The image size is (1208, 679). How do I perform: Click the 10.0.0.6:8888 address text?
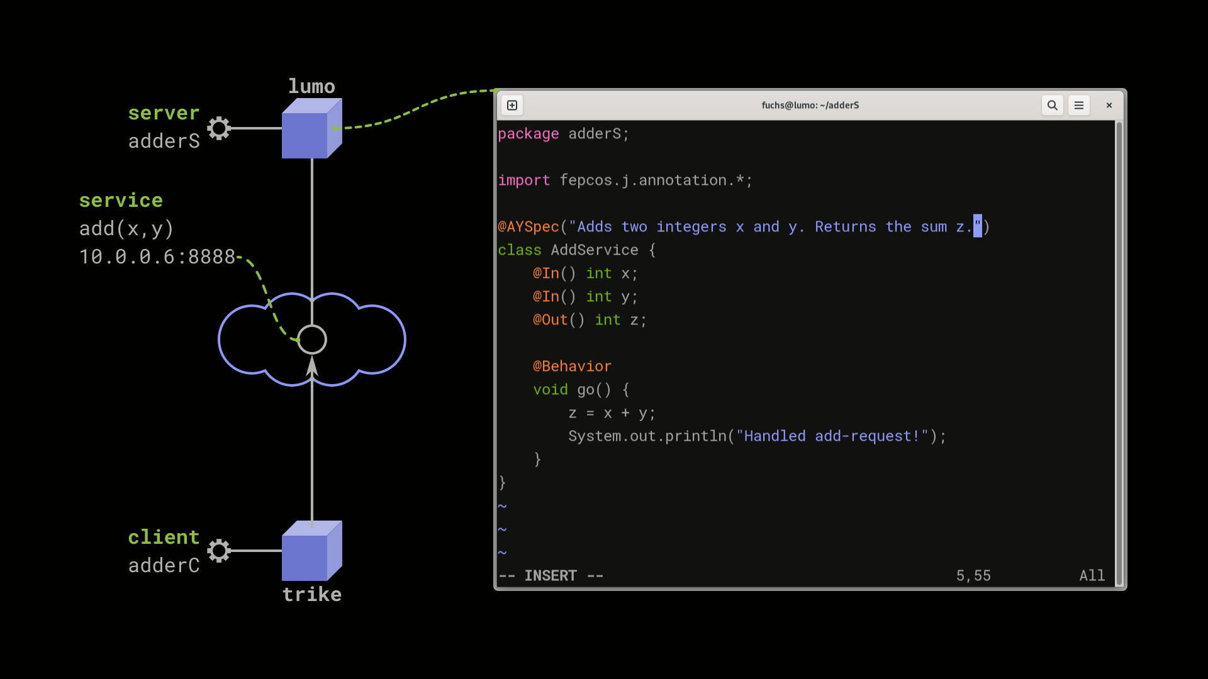click(159, 257)
